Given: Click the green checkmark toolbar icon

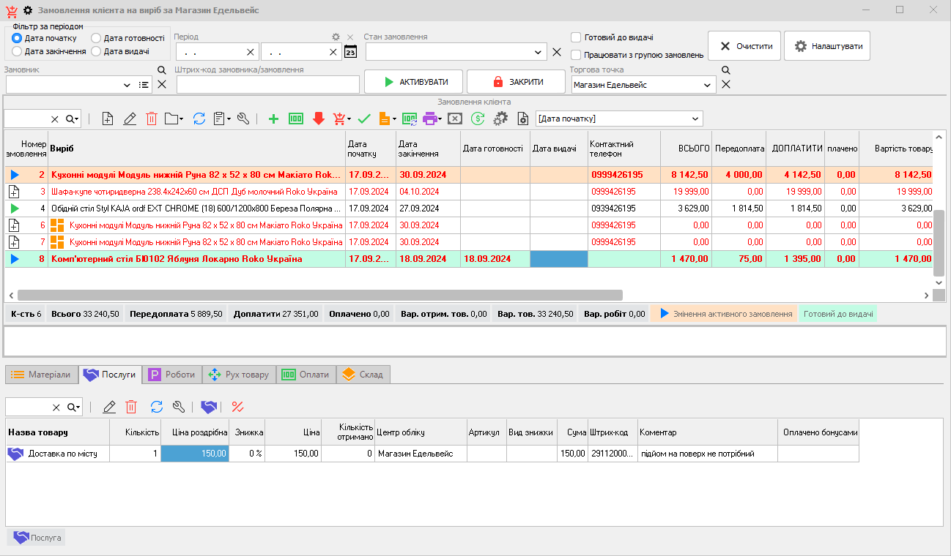Looking at the screenshot, I should point(364,119).
